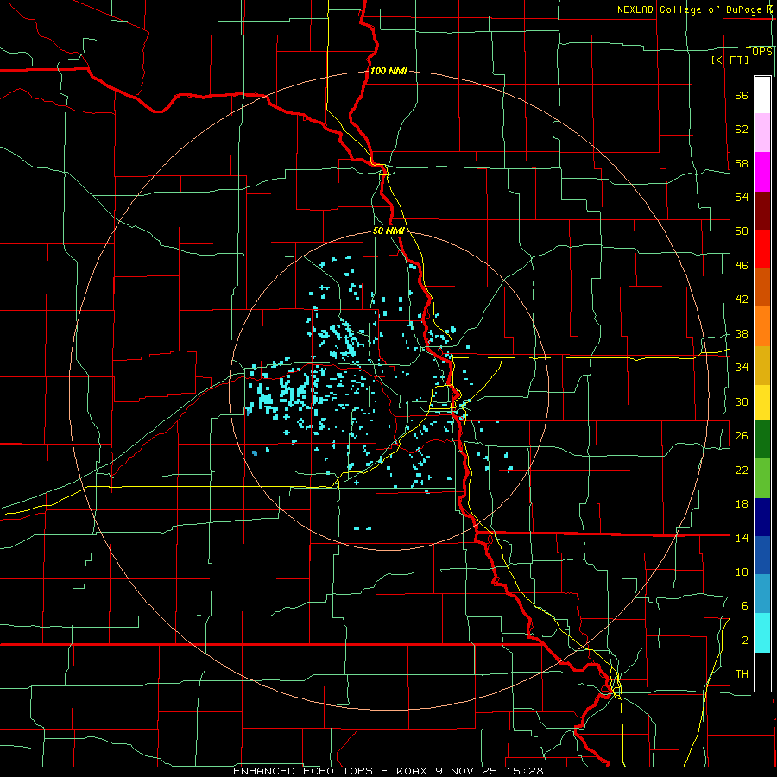Click the 46 value on the legend scale

742,266
